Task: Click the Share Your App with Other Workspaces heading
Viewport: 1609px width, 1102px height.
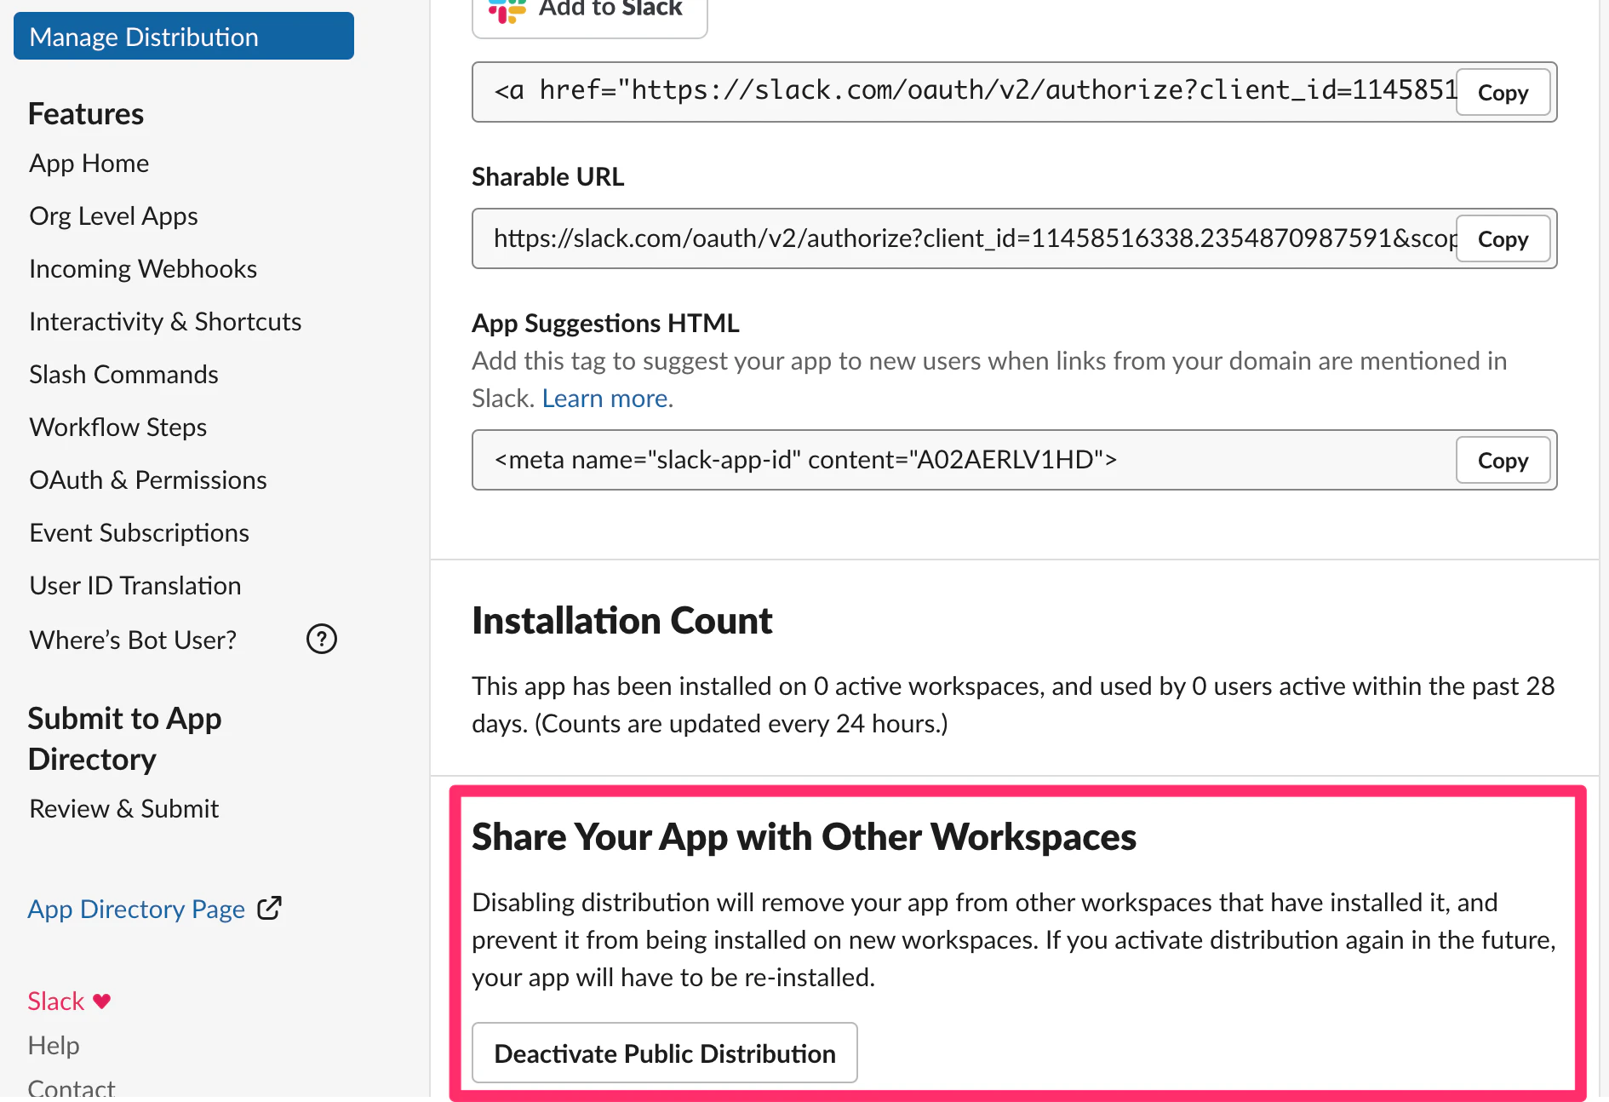Action: pos(804,836)
